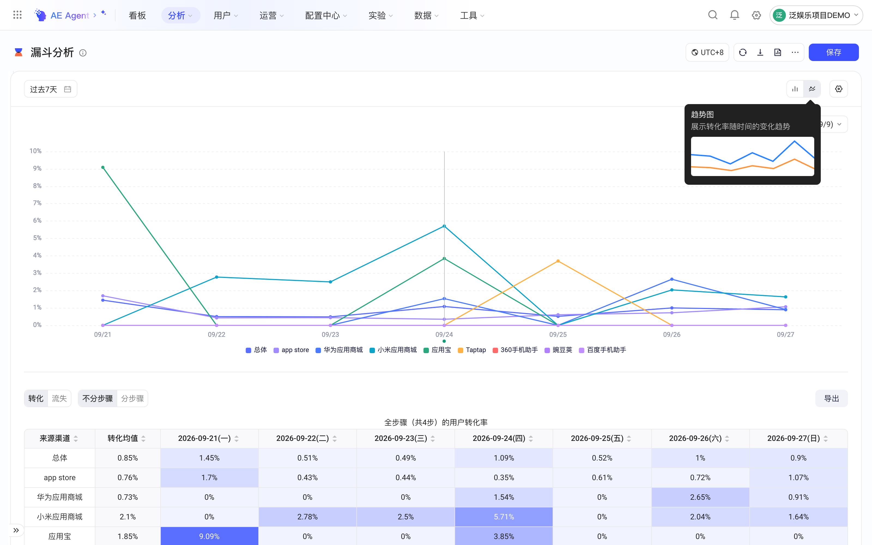Open the 配置中心 dropdown menu
This screenshot has width=872, height=545.
(326, 15)
